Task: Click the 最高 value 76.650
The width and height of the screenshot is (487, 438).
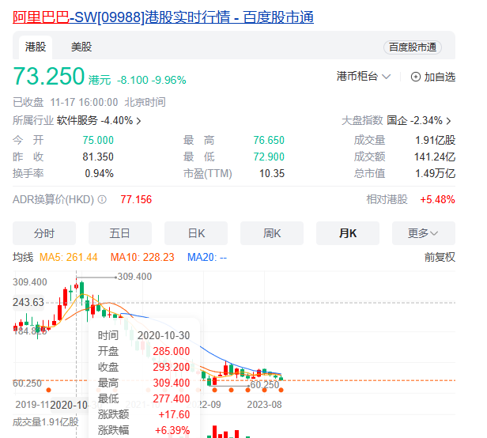Action: point(269,140)
